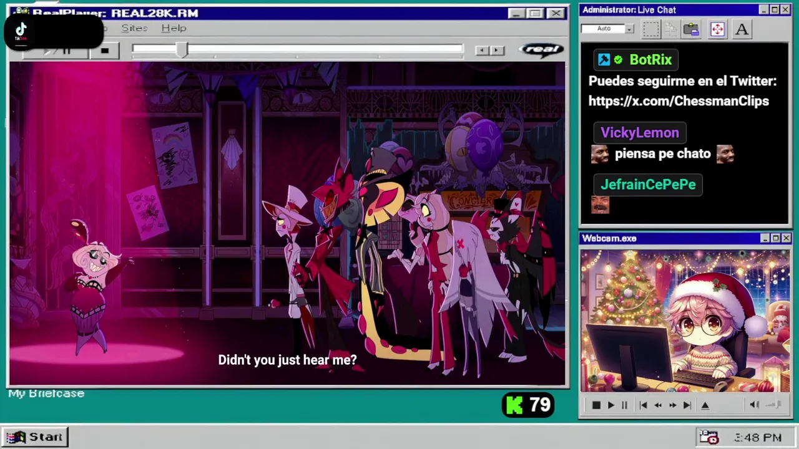Fast forward in Webcam.exe controls

coord(672,405)
